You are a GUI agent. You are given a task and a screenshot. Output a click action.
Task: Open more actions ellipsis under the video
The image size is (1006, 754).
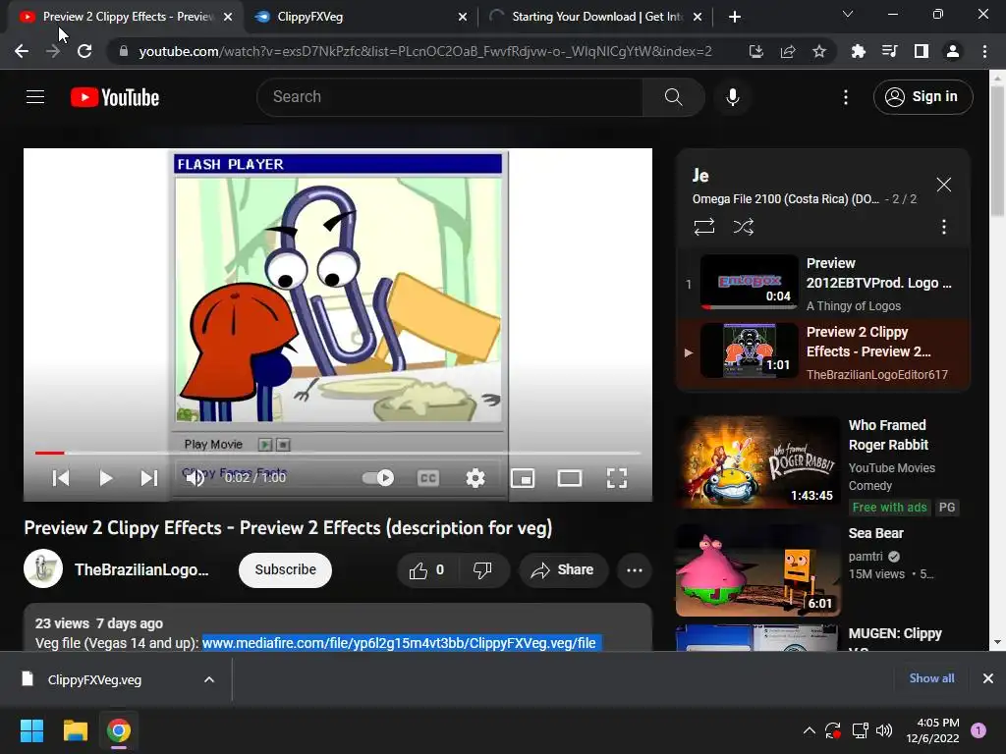coord(635,570)
